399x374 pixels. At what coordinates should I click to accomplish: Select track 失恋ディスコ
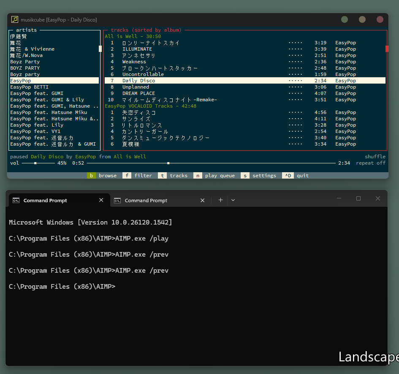245,112
